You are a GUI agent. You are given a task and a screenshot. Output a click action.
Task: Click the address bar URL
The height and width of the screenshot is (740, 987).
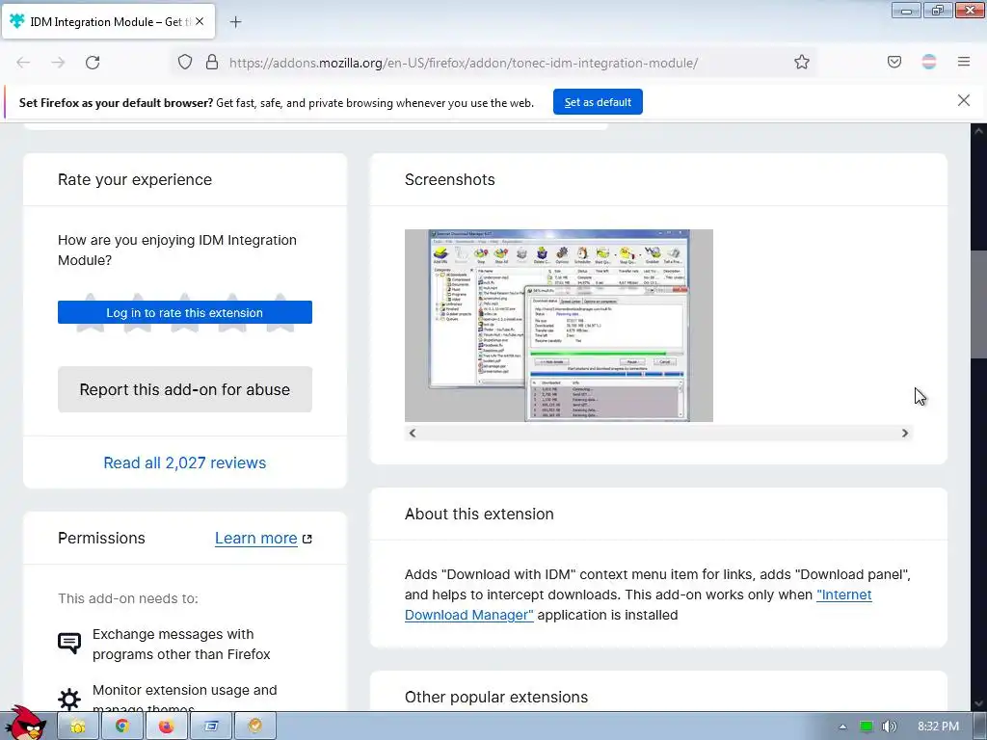pos(464,63)
